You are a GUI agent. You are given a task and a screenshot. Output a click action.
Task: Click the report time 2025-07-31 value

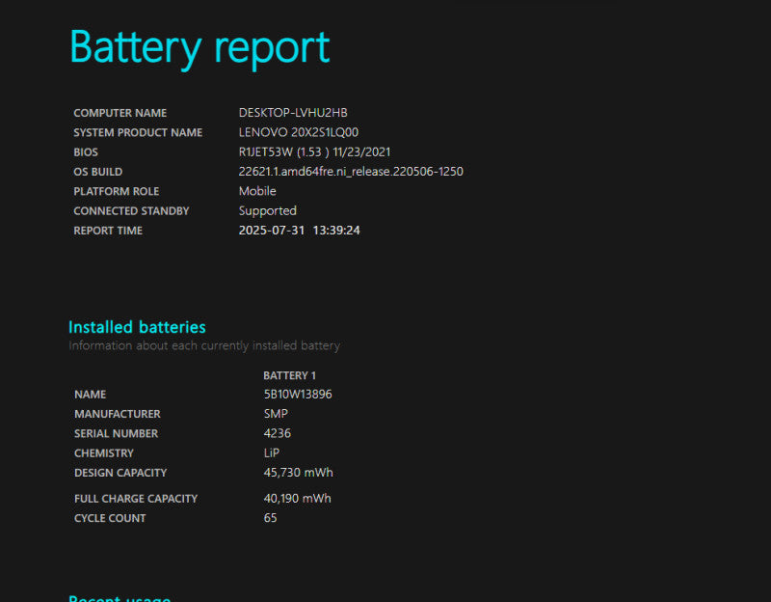tap(299, 231)
